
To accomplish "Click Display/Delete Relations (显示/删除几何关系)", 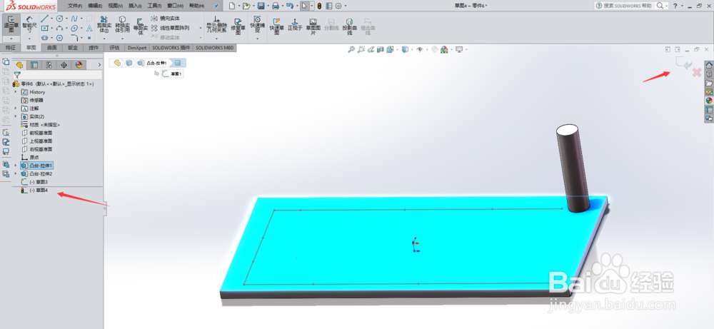I will (x=216, y=26).
